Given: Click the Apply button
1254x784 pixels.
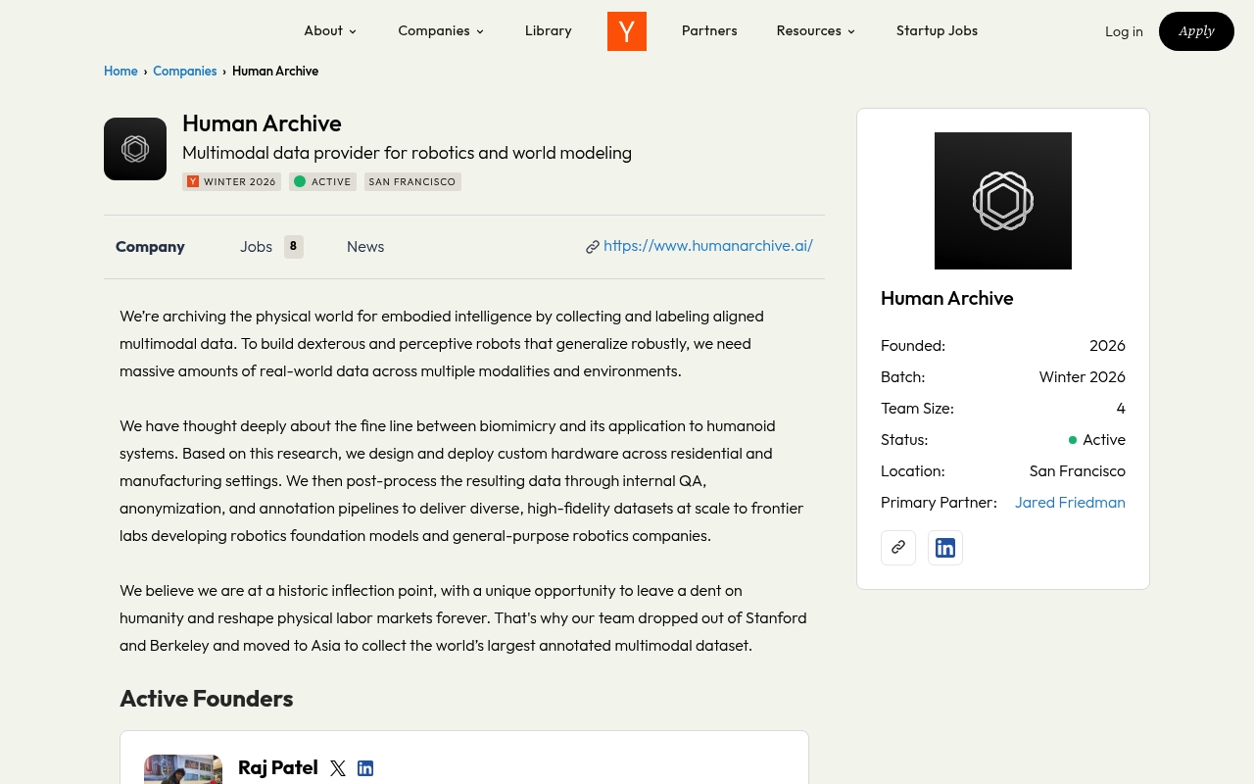Looking at the screenshot, I should click(x=1196, y=31).
